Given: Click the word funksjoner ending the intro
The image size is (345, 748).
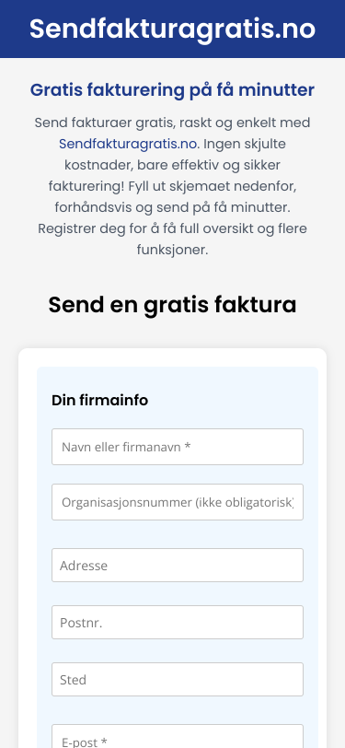Looking at the screenshot, I should 173,250.
